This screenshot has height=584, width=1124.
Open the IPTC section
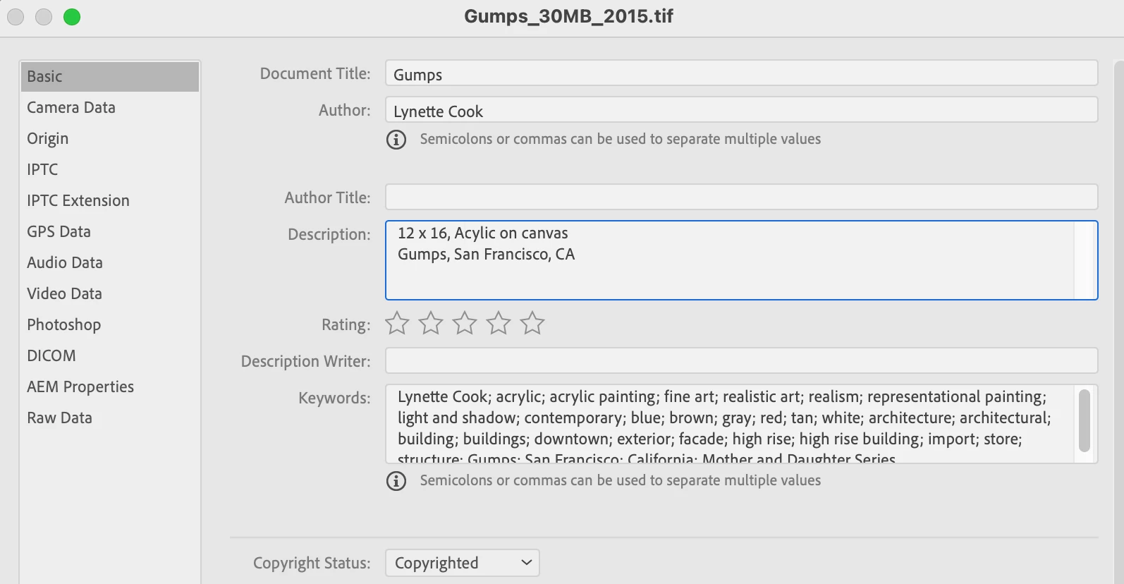[x=110, y=169]
